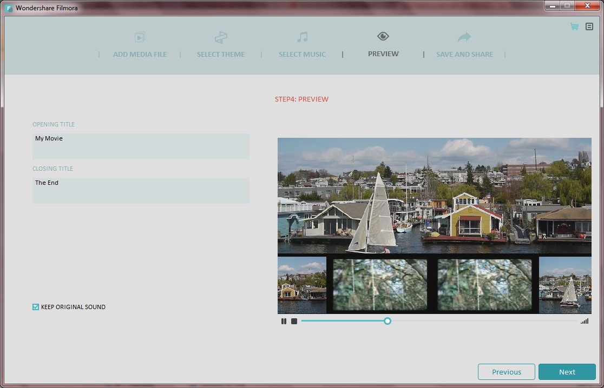Viewport: 604px width, 388px height.
Task: Click the Previous button
Action: coord(506,372)
